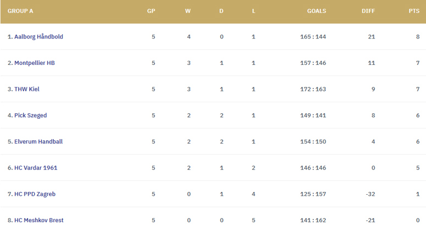Select Meshkov Brest's -21 difference value
Screen dimensions: 426x231
click(370, 221)
